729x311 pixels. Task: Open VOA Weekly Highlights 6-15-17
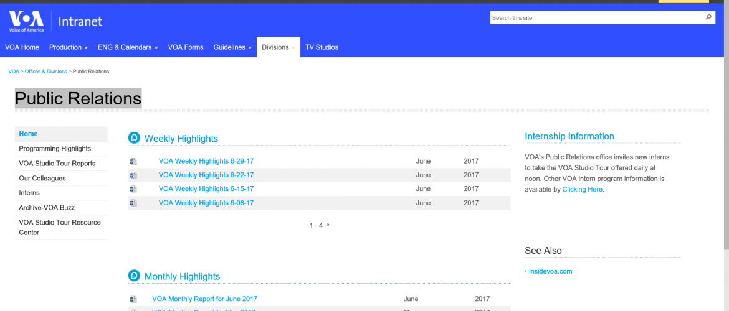coord(206,189)
